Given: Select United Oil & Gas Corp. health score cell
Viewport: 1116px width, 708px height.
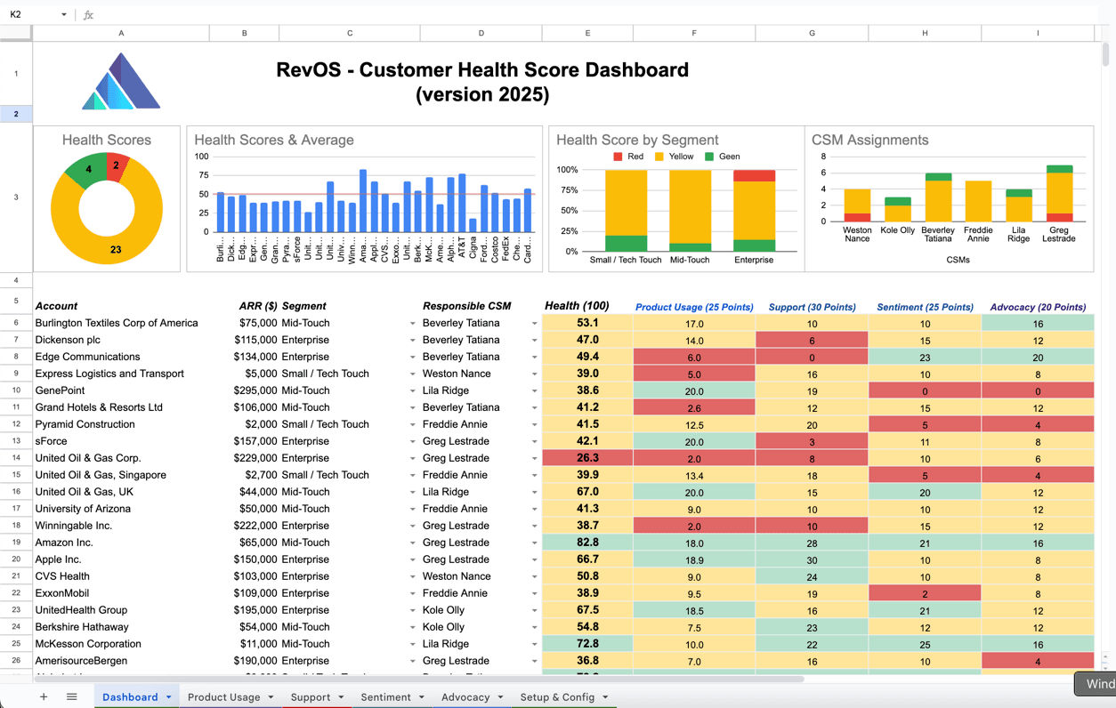Looking at the screenshot, I should click(x=587, y=458).
